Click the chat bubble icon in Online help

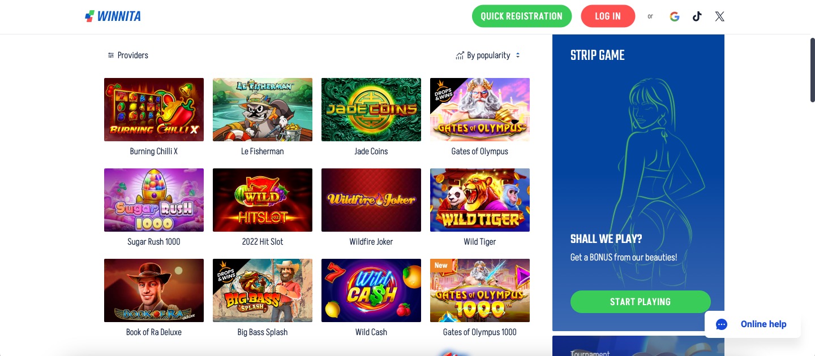(722, 324)
